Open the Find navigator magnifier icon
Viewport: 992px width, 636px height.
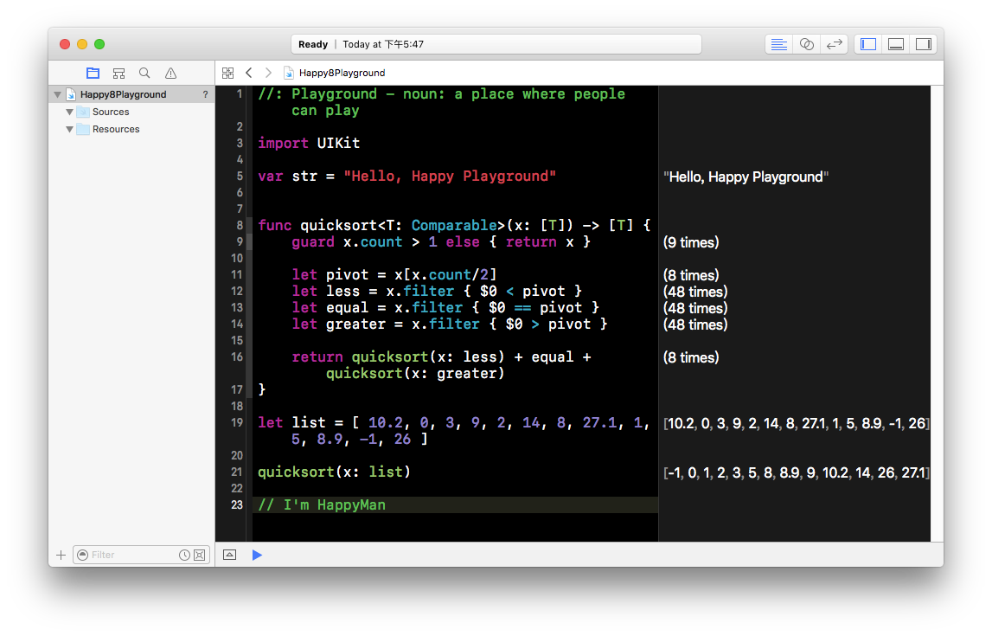click(x=144, y=73)
